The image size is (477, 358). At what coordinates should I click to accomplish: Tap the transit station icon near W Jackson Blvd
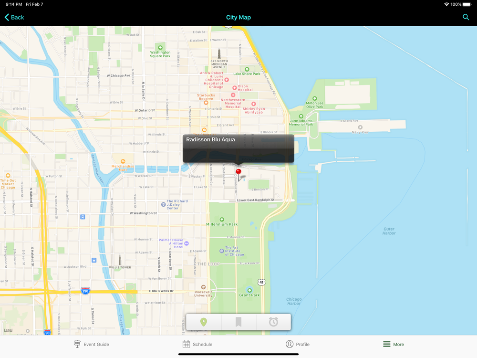94,260
